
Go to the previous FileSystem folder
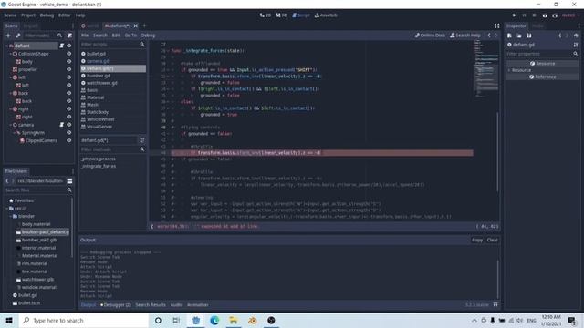tap(7, 181)
